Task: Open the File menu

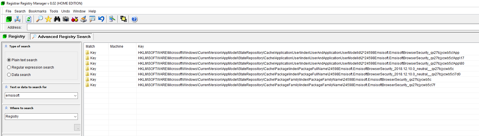Action: [x=9, y=11]
